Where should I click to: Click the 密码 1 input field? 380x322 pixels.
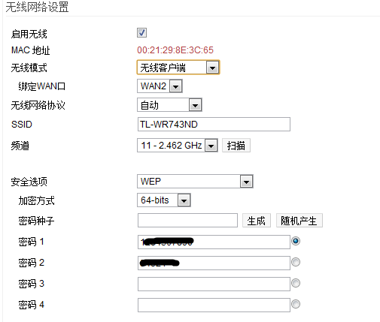click(x=214, y=242)
